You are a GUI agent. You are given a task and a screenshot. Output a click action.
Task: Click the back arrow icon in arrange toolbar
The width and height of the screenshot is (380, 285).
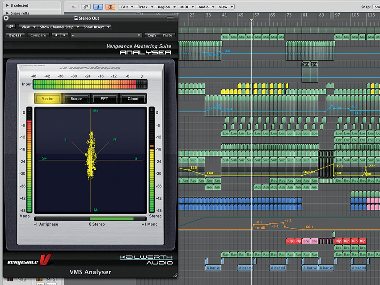click(x=74, y=7)
